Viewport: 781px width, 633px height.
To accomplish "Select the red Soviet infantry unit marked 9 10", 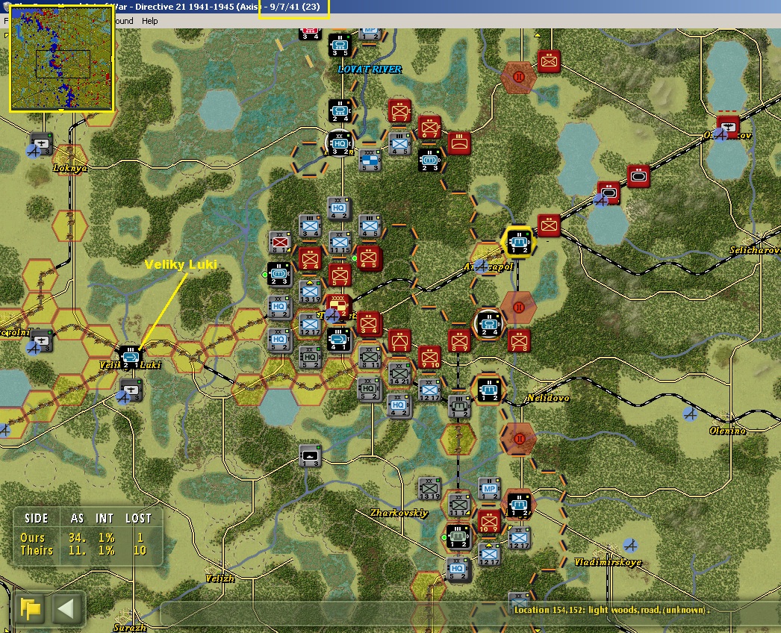I will 429,357.
